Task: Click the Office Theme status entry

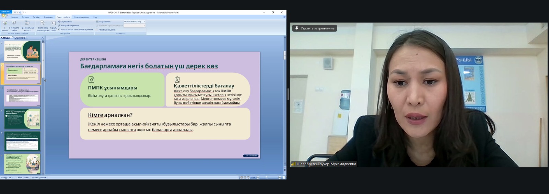Action: tap(23, 178)
